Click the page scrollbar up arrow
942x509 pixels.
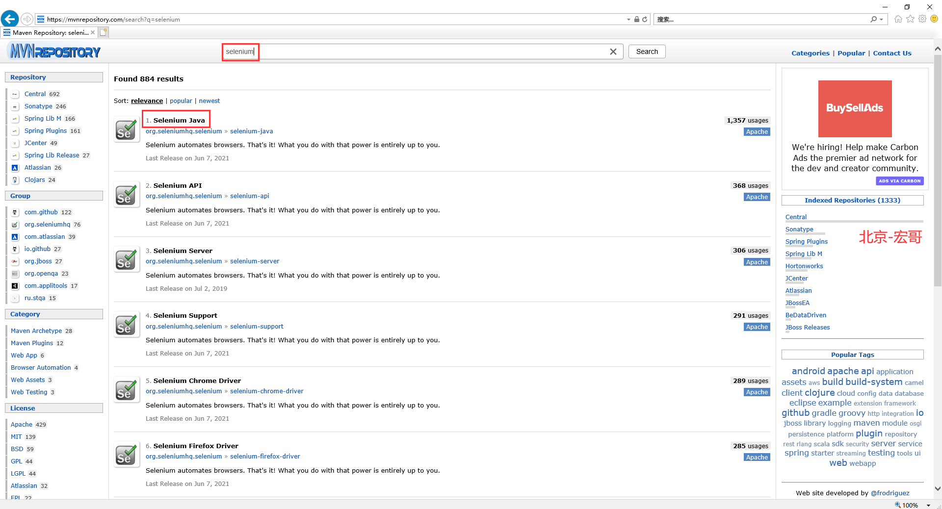click(x=938, y=49)
